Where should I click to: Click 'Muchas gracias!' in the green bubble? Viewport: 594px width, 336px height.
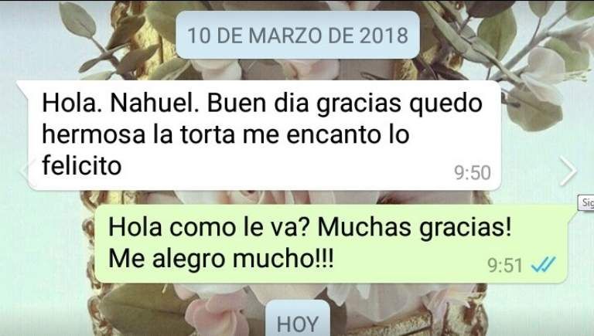415,227
